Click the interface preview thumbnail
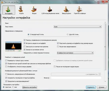This screenshot has width=109, height=91. pyautogui.click(x=13, y=46)
